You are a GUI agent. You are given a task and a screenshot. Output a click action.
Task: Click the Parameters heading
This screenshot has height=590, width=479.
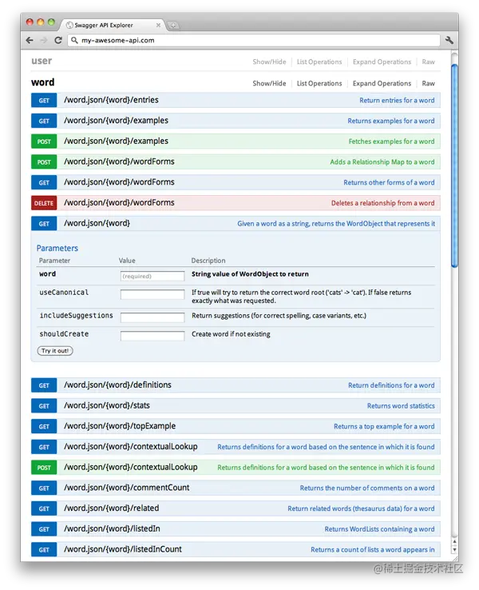[57, 249]
